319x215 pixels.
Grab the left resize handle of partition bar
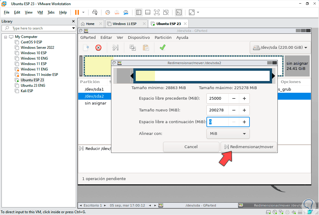(132, 76)
